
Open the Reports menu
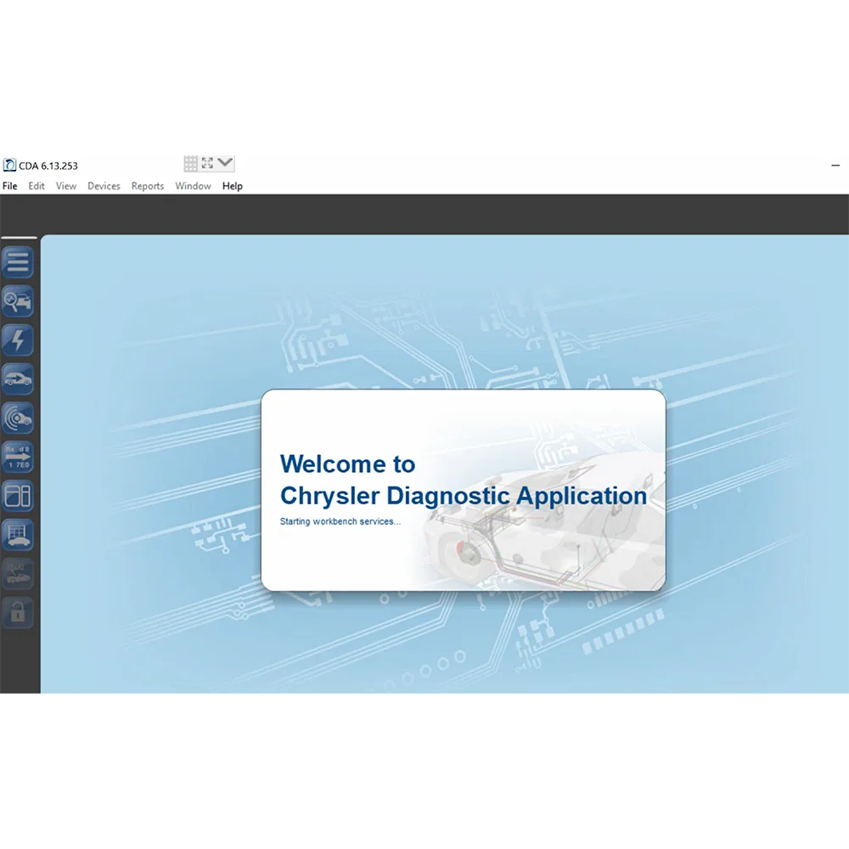pyautogui.click(x=148, y=186)
